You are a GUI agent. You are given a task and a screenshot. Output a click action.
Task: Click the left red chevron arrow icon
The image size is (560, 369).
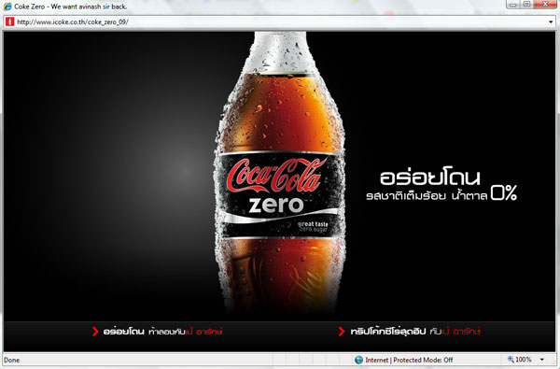[95, 332]
